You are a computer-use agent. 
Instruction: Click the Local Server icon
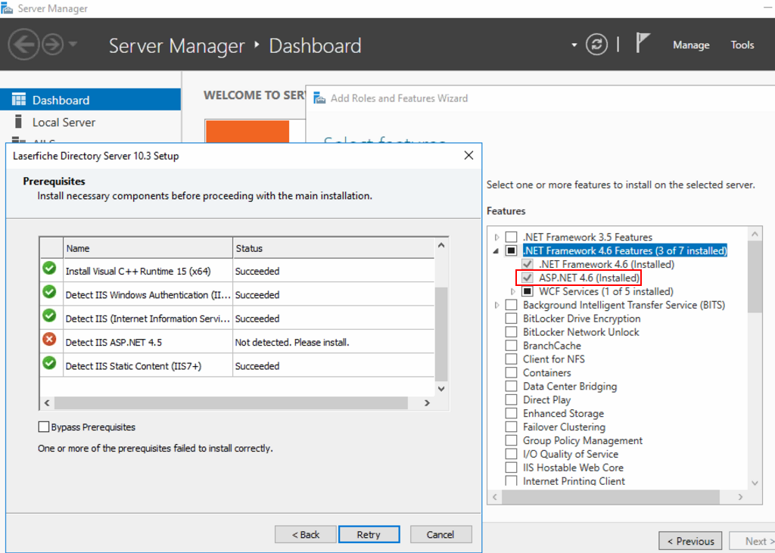tap(18, 122)
